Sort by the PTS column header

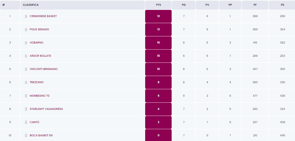pos(158,5)
